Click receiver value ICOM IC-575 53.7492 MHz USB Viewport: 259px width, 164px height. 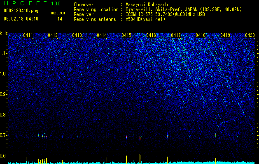pyautogui.click(x=165, y=14)
